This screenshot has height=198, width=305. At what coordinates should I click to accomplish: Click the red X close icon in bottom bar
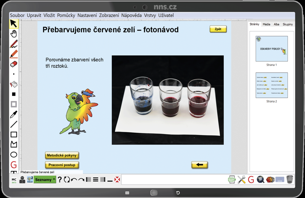(x=117, y=180)
